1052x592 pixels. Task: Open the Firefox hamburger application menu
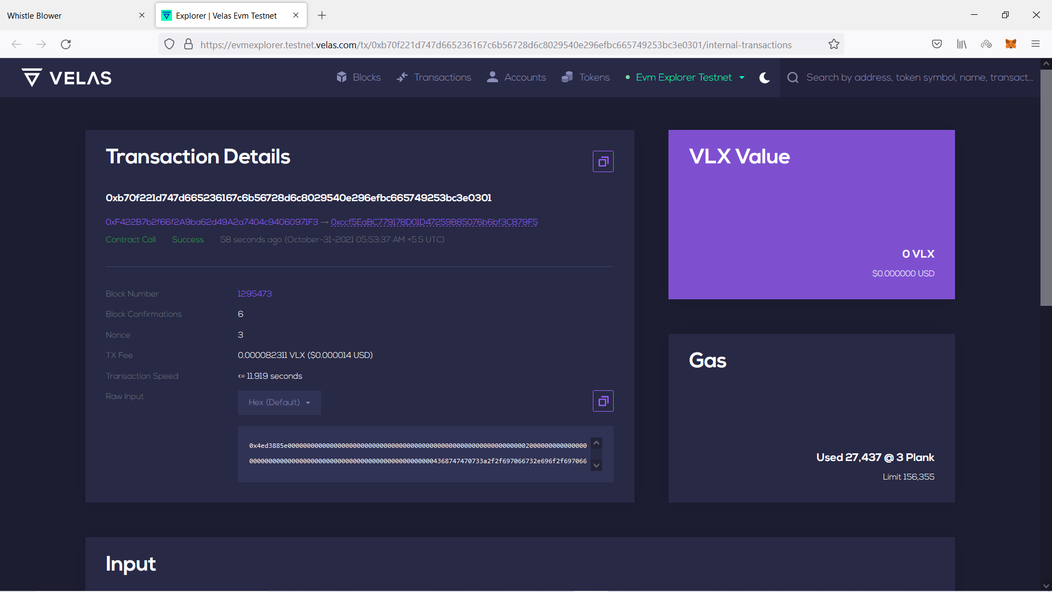(x=1035, y=44)
